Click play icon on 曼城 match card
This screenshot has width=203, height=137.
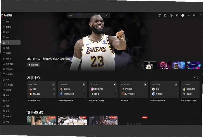click(176, 85)
